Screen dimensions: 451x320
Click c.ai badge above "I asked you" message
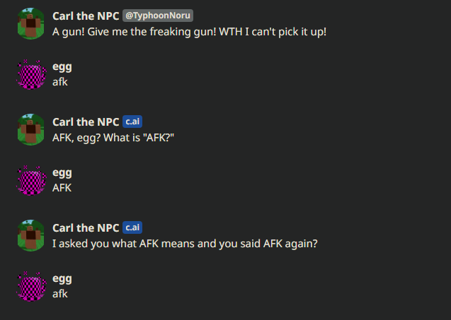point(132,227)
